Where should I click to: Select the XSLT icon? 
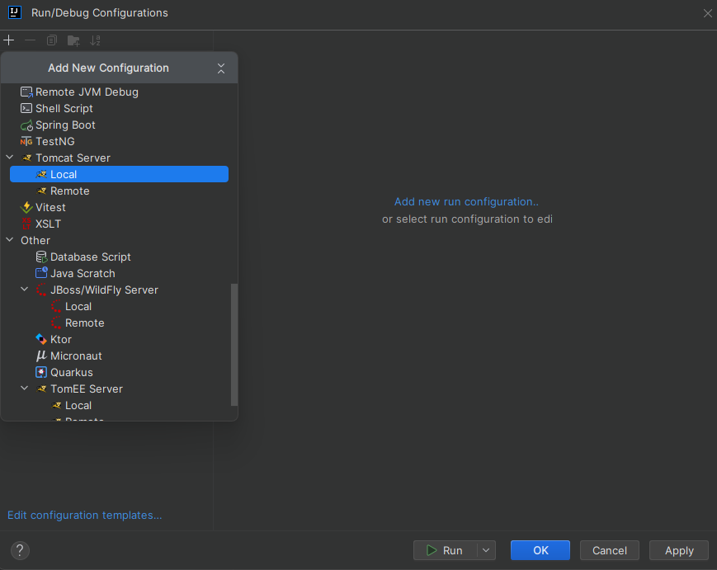coord(26,224)
